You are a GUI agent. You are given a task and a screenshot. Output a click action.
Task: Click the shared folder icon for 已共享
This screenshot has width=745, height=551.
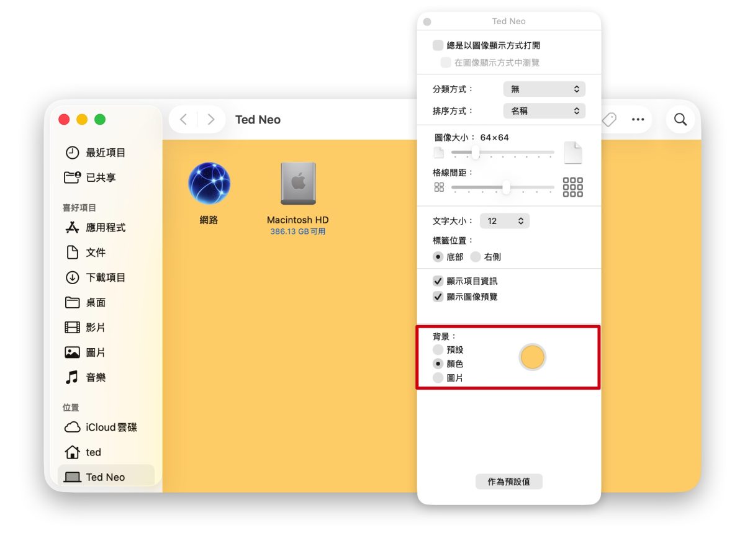click(73, 177)
